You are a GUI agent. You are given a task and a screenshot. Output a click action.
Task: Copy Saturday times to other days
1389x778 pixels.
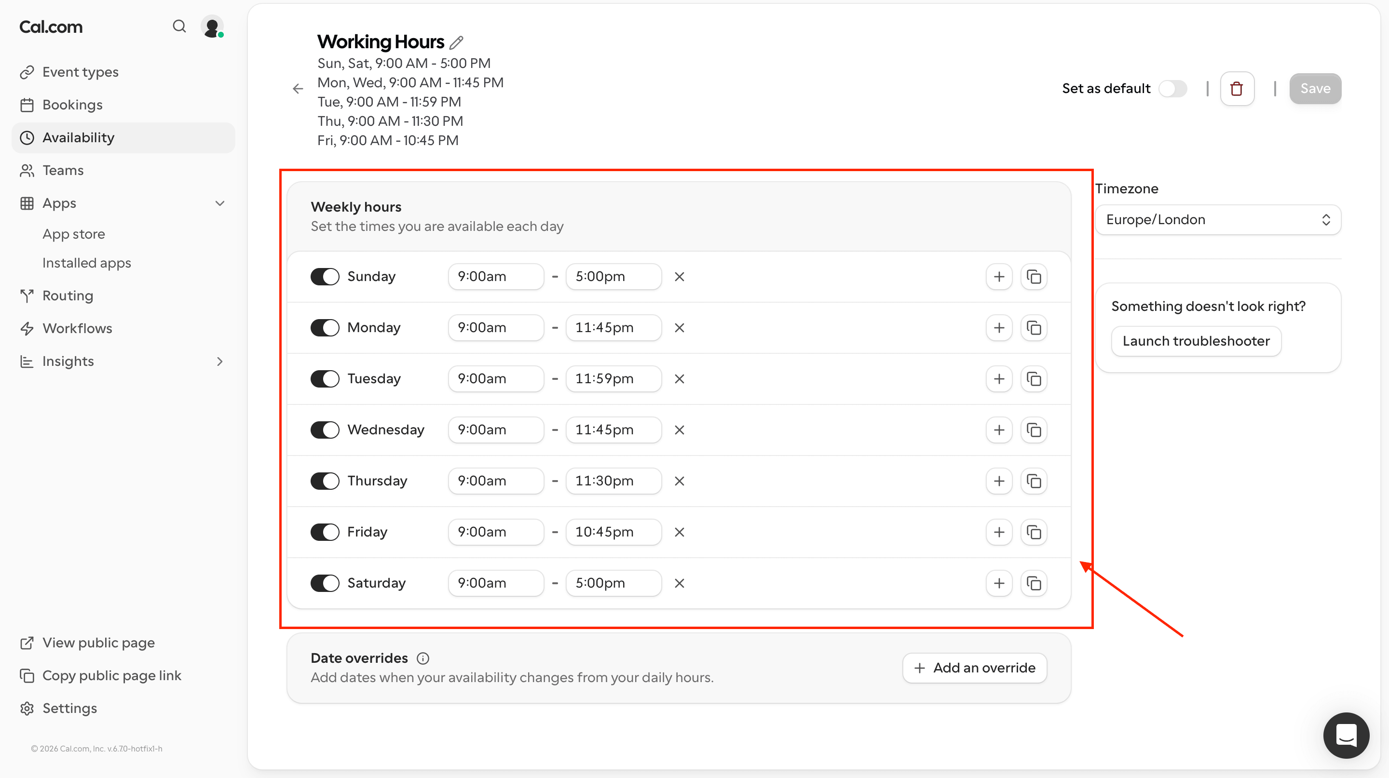coord(1033,583)
